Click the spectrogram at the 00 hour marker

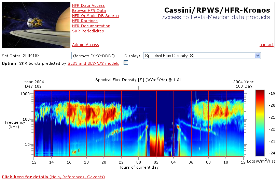(x=139, y=123)
